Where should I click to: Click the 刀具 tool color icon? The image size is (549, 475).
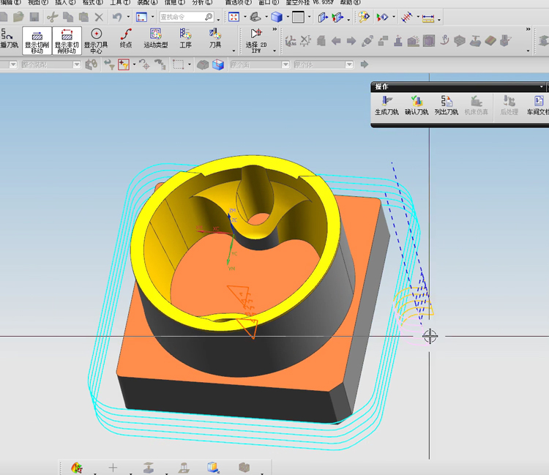pyautogui.click(x=215, y=34)
